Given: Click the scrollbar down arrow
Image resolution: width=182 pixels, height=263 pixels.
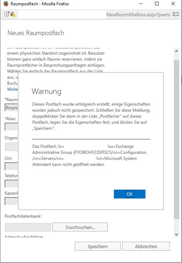Looking at the screenshot, I should tap(176, 235).
